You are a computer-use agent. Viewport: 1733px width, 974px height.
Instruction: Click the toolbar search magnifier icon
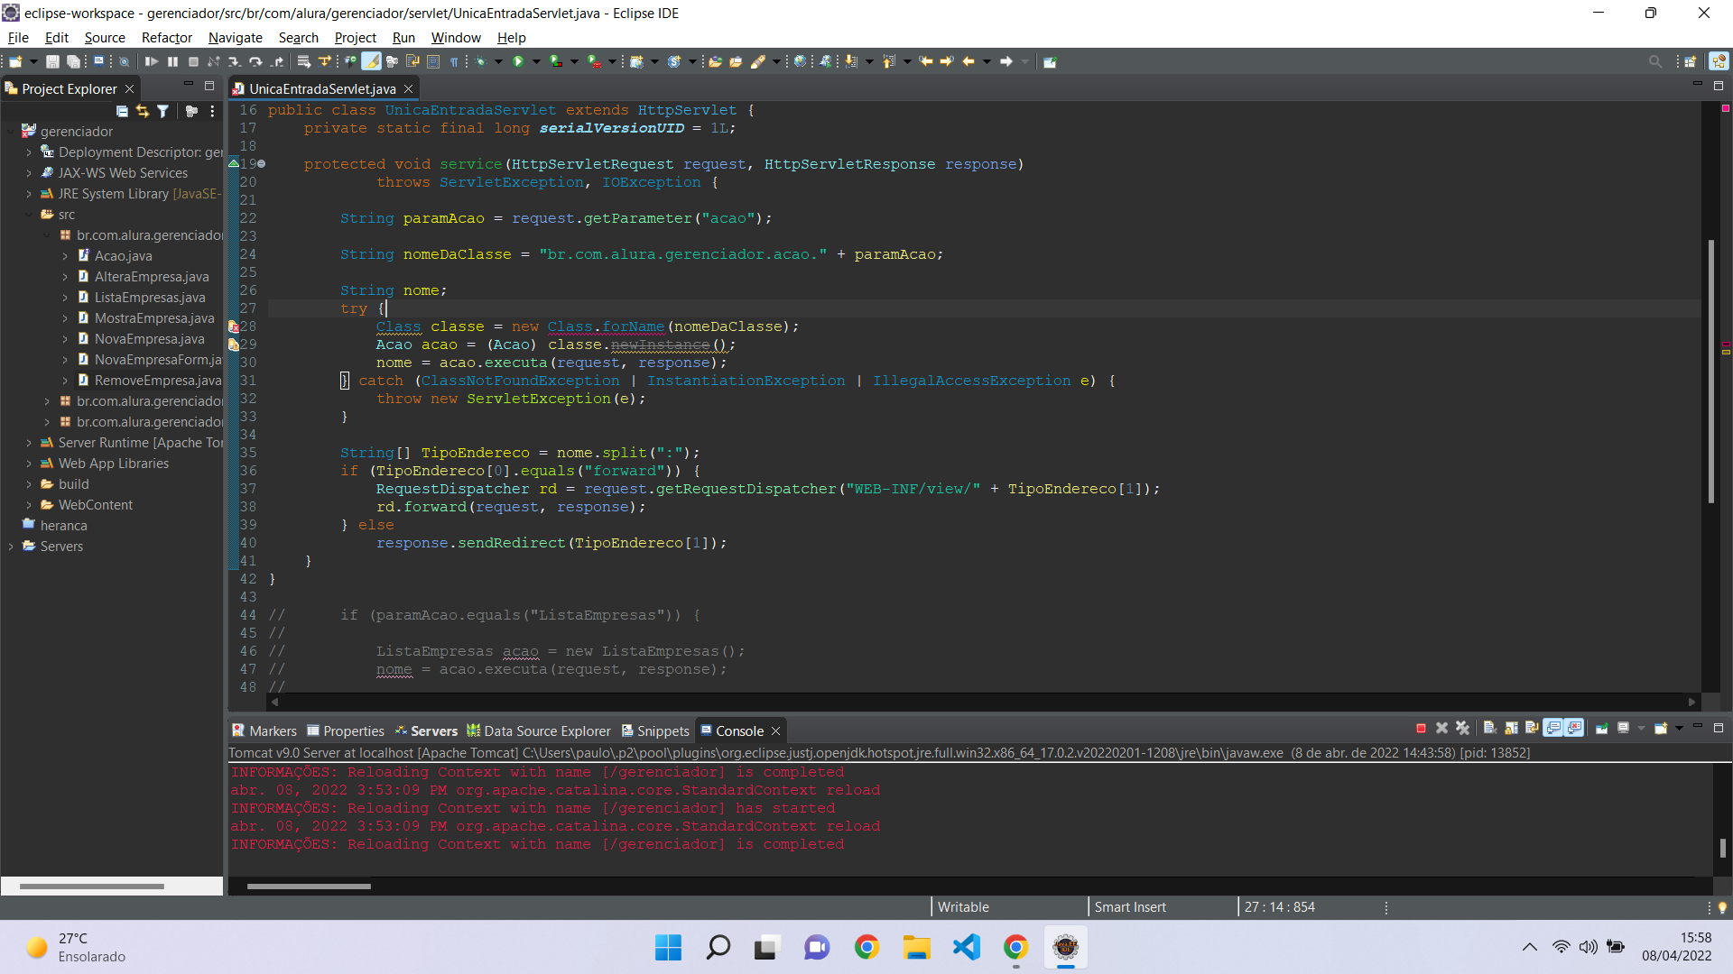(1654, 61)
